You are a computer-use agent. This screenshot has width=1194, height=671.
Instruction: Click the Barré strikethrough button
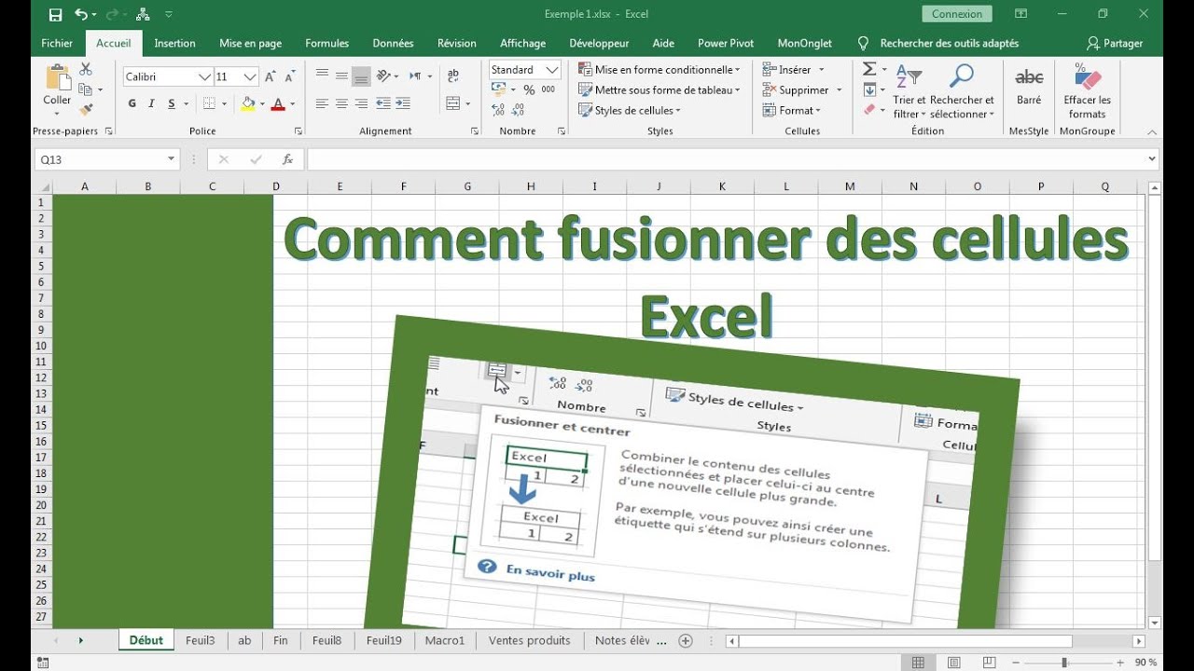pos(1029,86)
